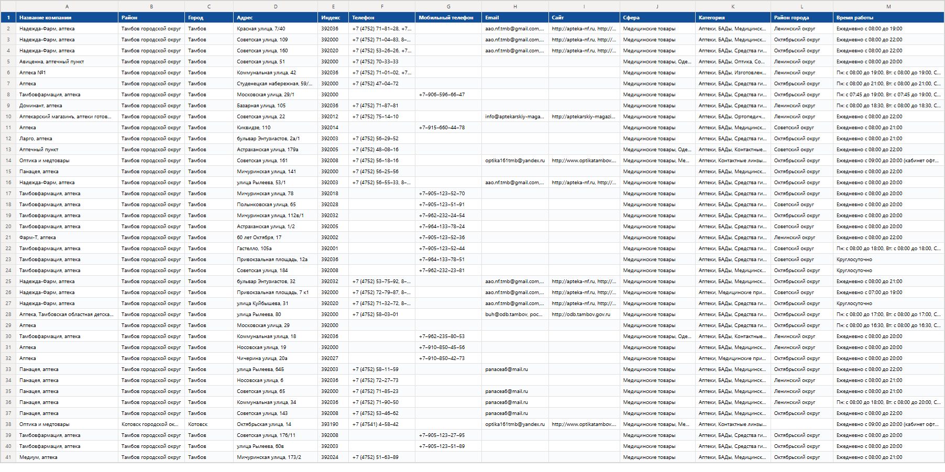This screenshot has height=472, width=945.
Task: Click the 'Медиум, аптека' cell
Action: [67, 457]
